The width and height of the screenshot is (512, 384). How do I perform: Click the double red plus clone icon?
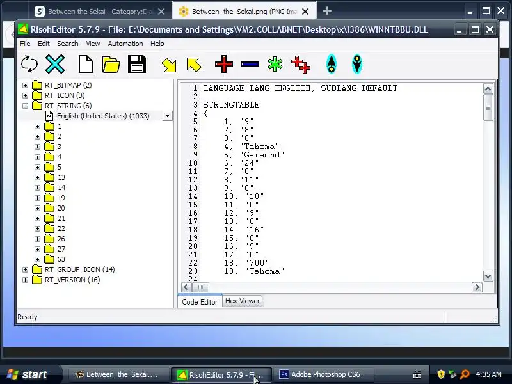click(300, 65)
